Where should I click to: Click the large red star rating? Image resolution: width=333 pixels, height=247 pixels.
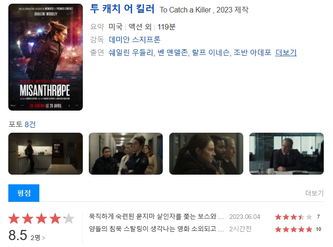pyautogui.click(x=42, y=218)
